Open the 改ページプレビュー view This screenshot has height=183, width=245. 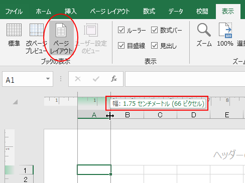(37, 39)
